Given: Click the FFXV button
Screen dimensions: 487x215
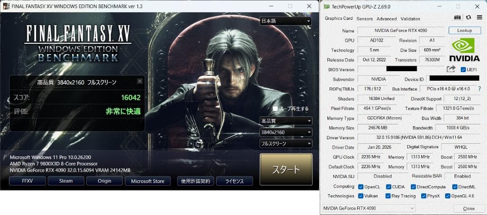Looking at the screenshot, I should (x=28, y=181).
